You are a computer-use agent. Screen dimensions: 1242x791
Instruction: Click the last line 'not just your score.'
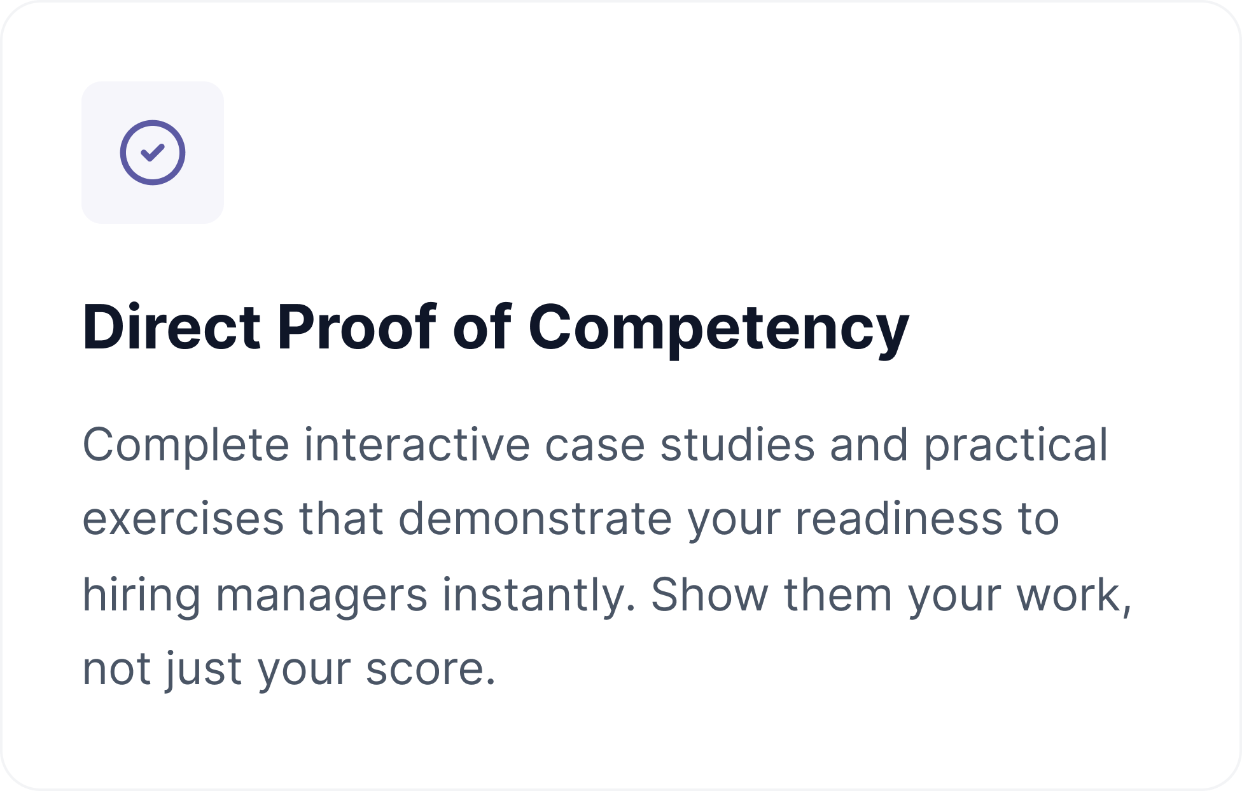click(290, 670)
